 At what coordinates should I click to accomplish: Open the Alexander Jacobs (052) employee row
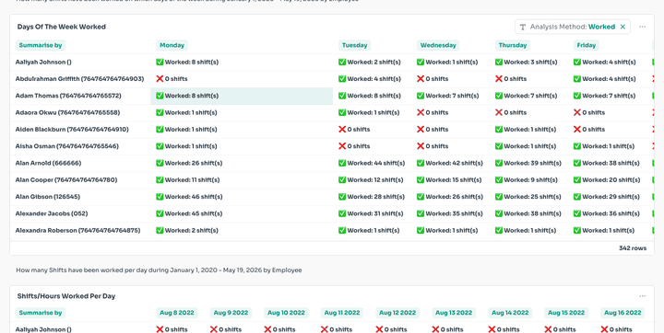(52, 213)
